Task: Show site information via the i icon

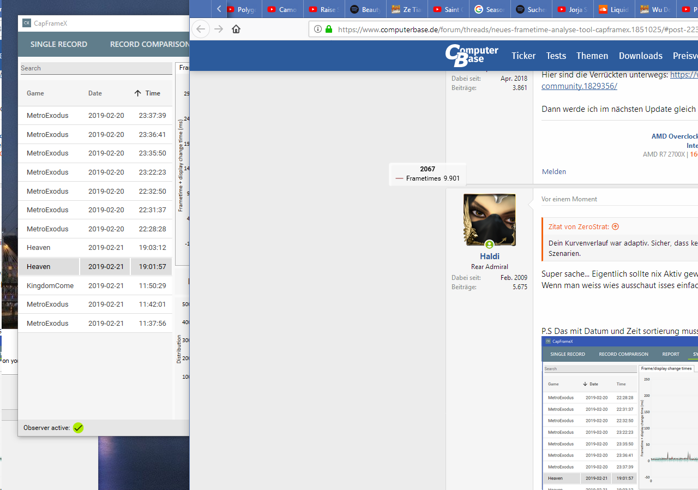Action: point(318,29)
